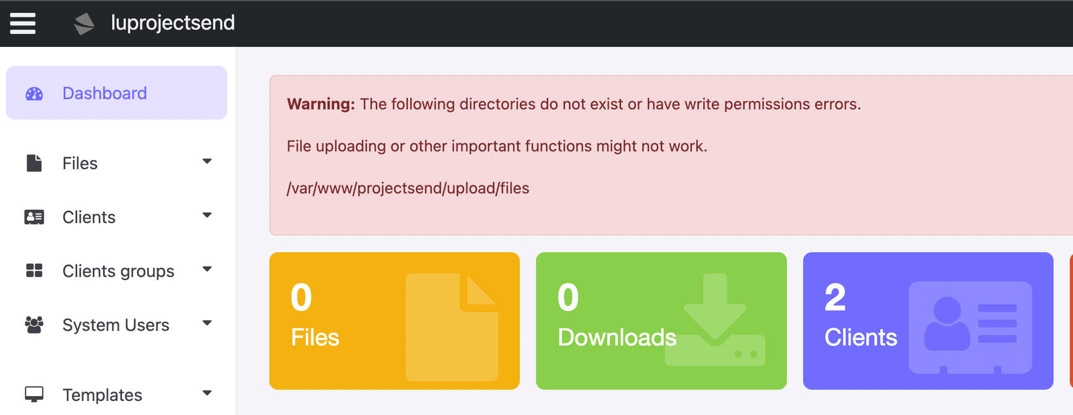1073x415 pixels.
Task: Click the green Downloads card
Action: [662, 320]
